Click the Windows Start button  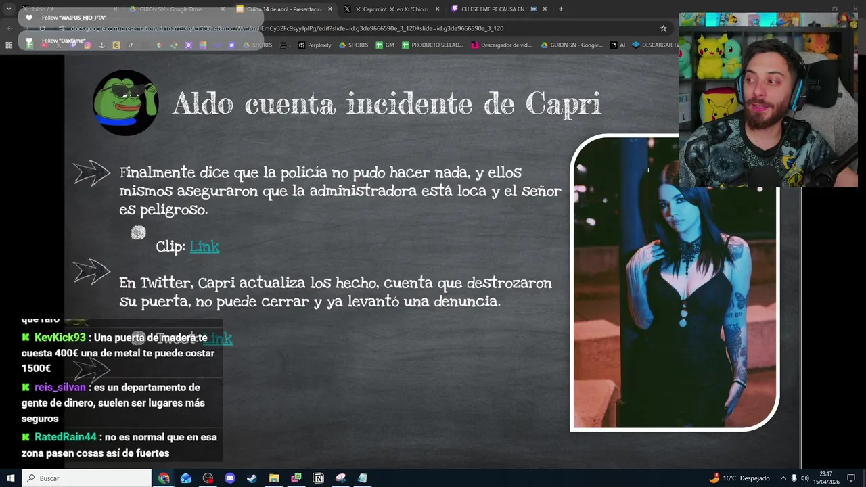10,478
